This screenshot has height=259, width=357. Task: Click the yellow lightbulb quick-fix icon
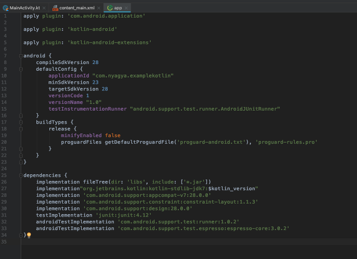(x=29, y=236)
